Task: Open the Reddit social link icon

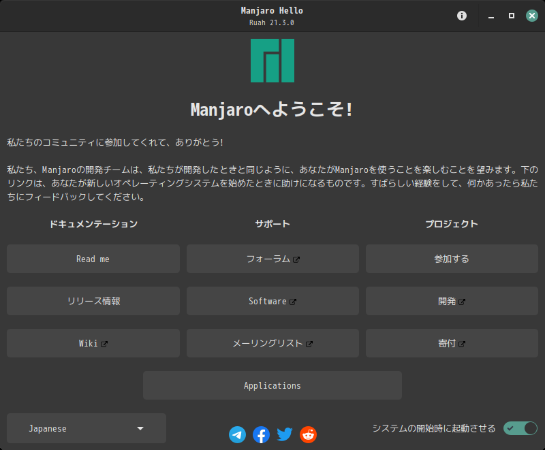Action: coord(309,435)
